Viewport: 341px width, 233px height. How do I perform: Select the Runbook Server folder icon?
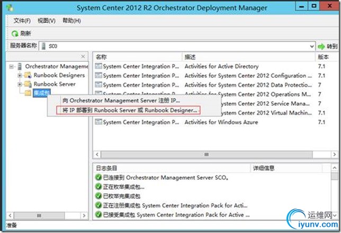(x=28, y=84)
